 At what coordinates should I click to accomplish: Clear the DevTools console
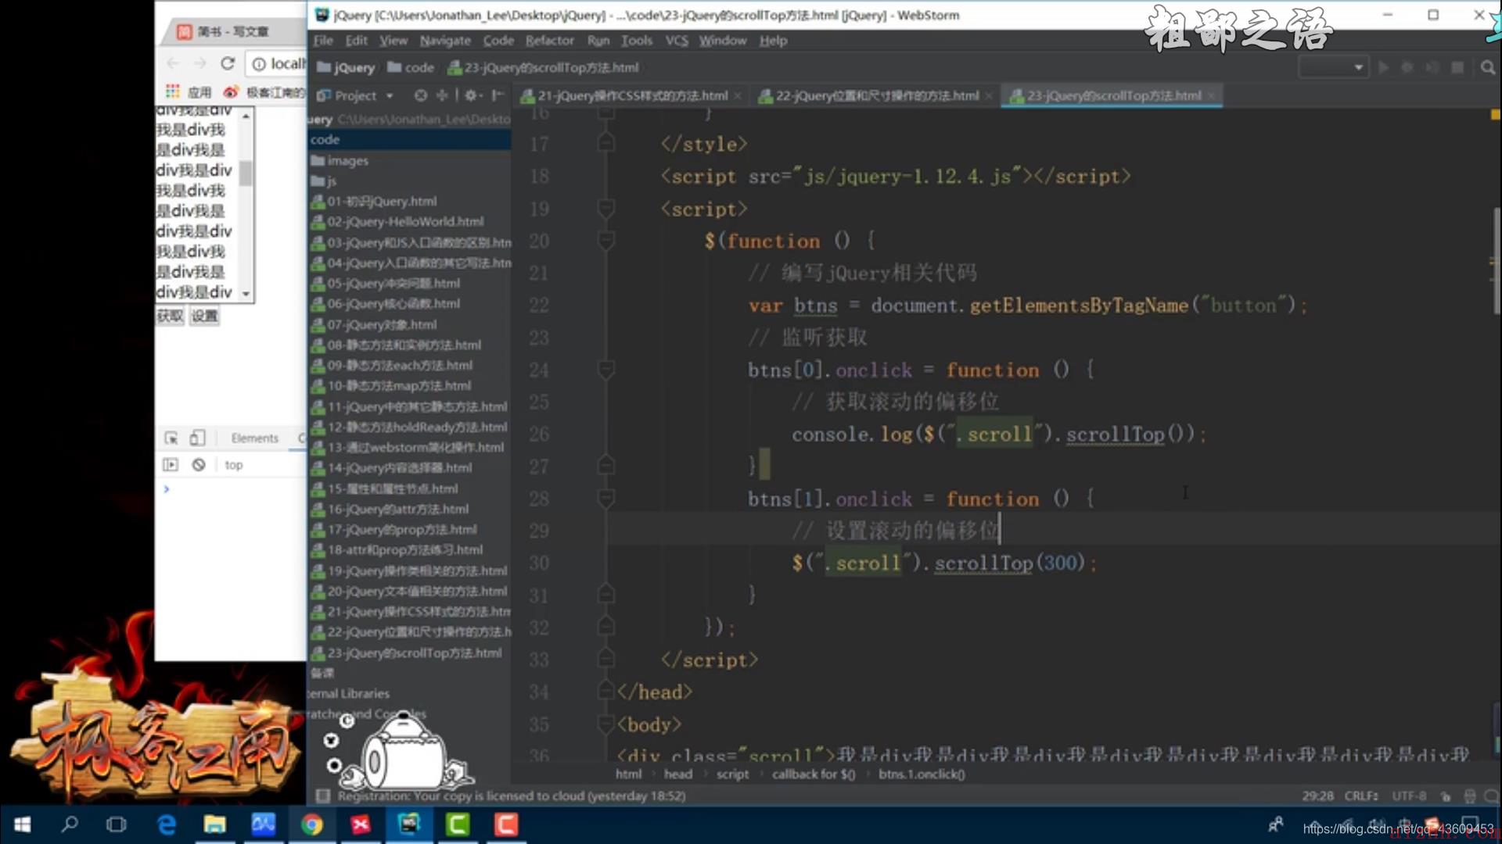click(199, 465)
